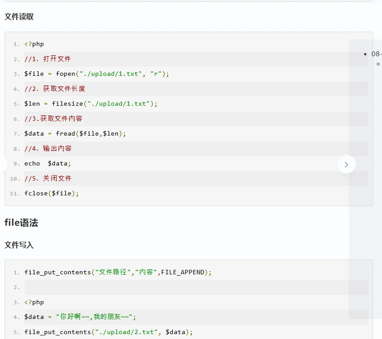Click the right chevron arrow button
Screen dimensions: 382x339
346,165
